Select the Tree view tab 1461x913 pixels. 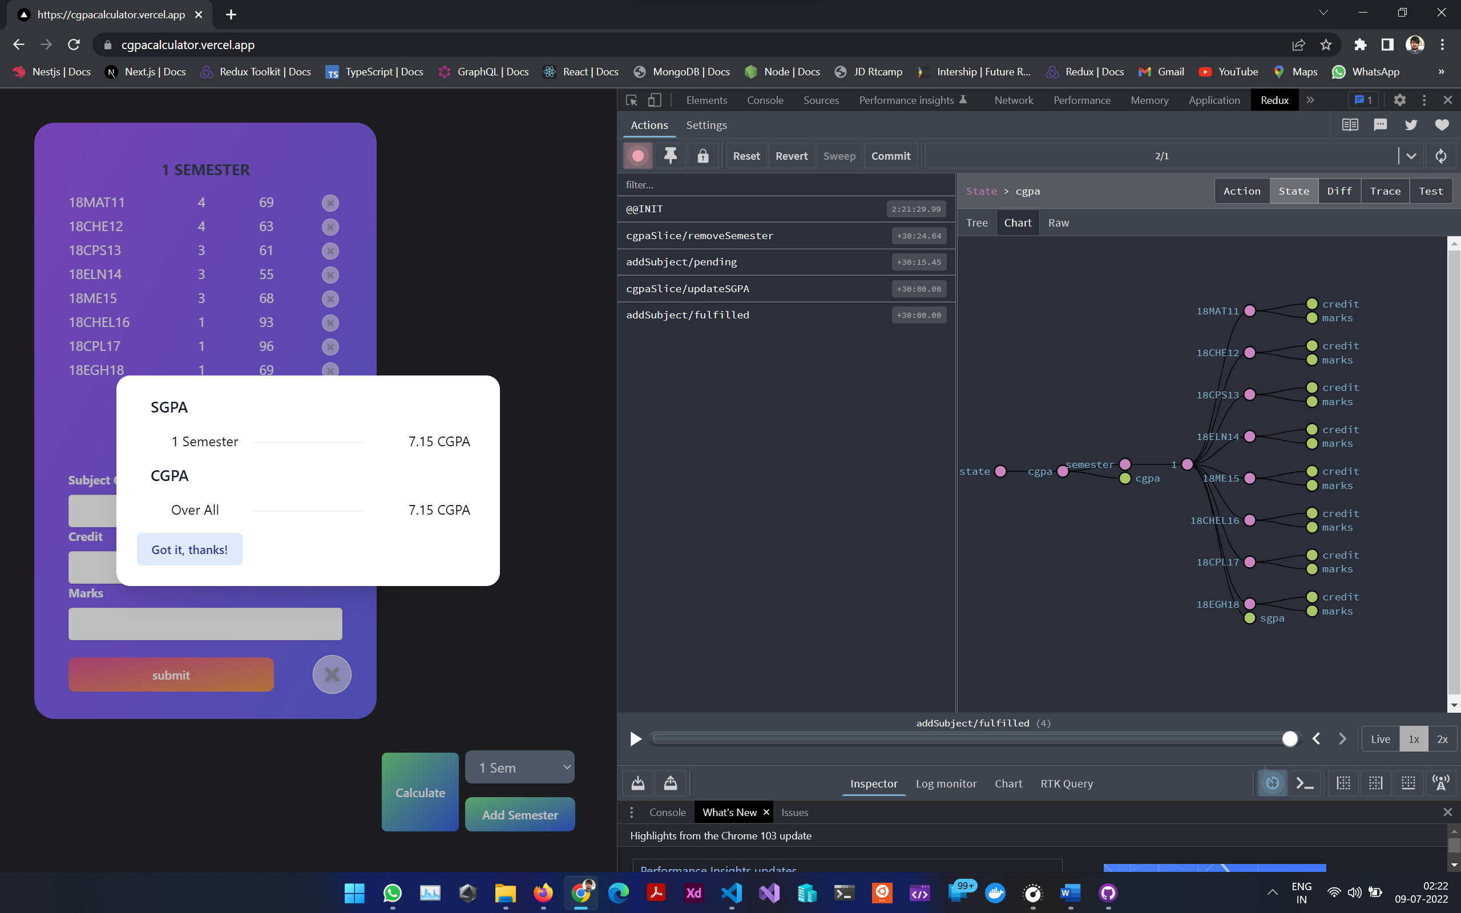click(976, 223)
